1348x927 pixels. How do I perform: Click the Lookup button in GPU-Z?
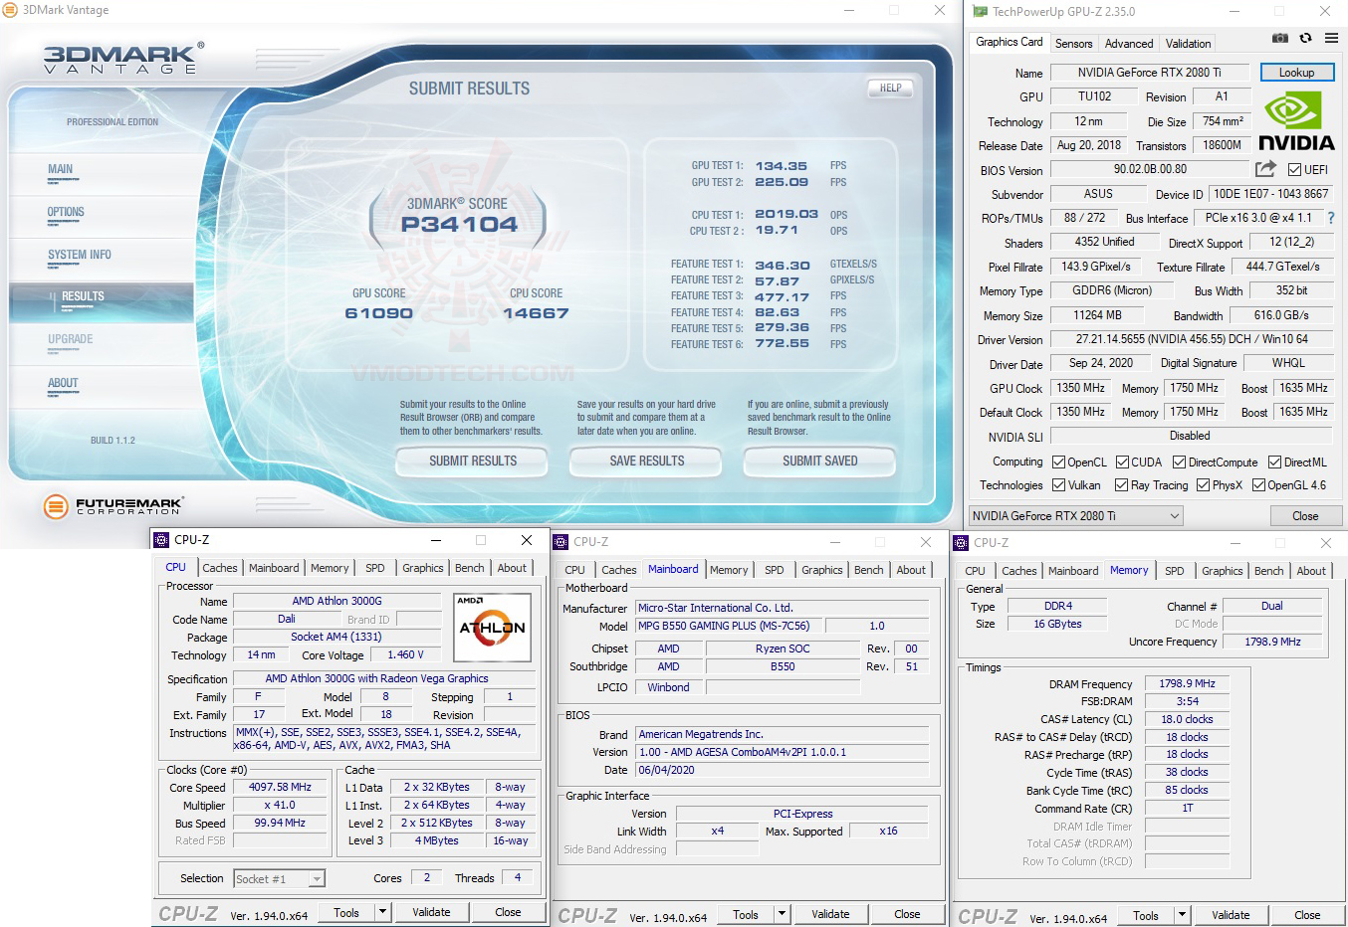pos(1296,73)
